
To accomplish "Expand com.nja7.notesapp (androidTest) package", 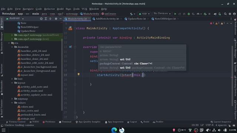I will coord(12,35).
